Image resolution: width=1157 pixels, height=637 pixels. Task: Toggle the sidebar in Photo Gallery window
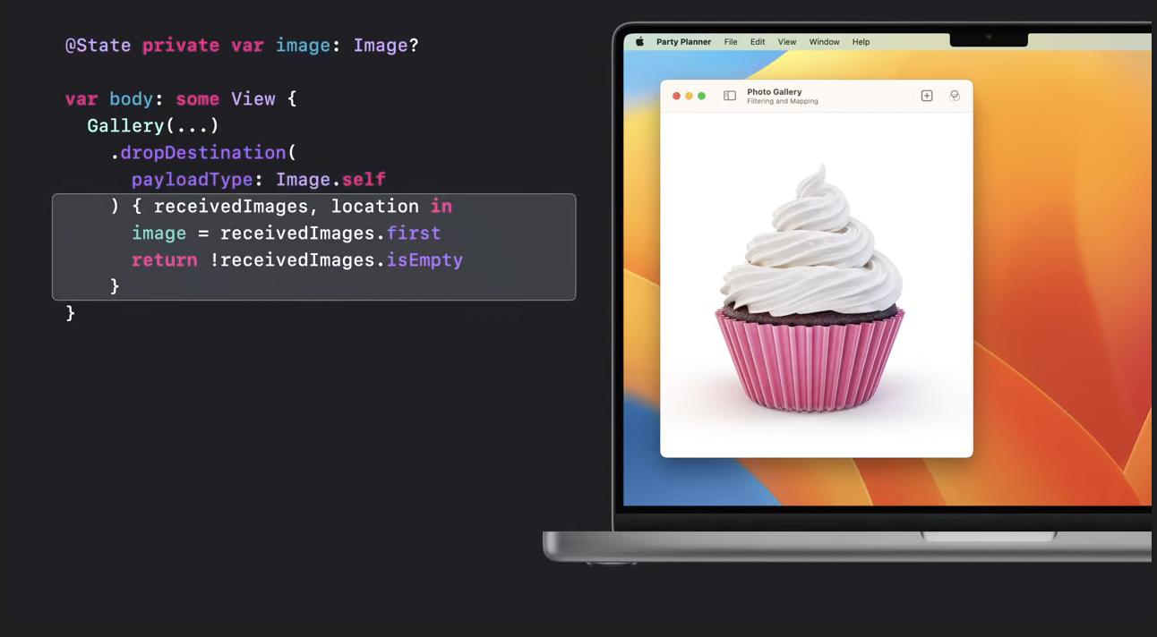[730, 96]
